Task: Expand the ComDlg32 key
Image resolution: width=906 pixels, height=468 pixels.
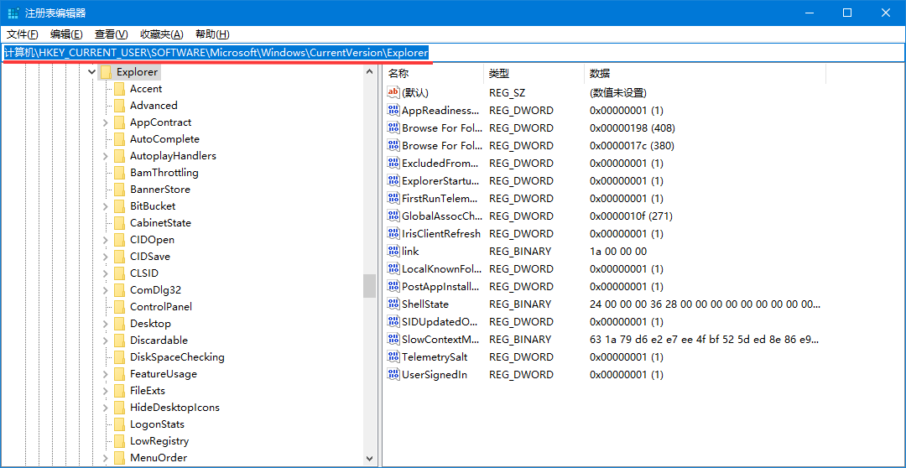Action: [105, 290]
